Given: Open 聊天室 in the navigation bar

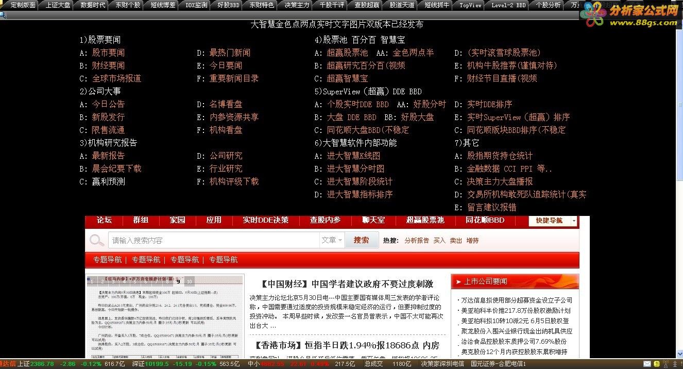Looking at the screenshot, I should tap(373, 220).
